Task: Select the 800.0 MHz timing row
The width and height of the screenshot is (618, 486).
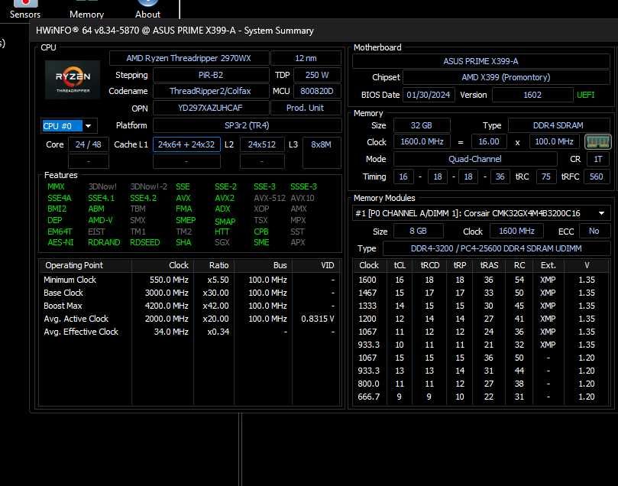Action: pos(480,384)
